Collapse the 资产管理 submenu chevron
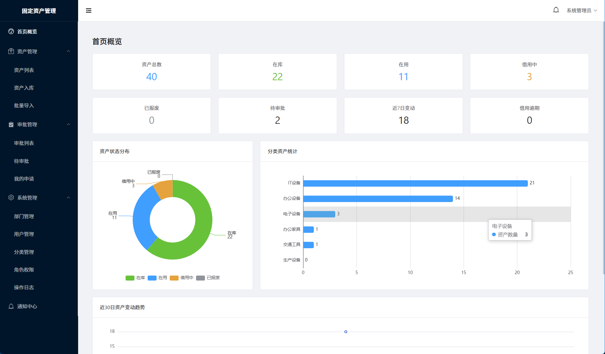The width and height of the screenshot is (605, 354). click(x=69, y=51)
